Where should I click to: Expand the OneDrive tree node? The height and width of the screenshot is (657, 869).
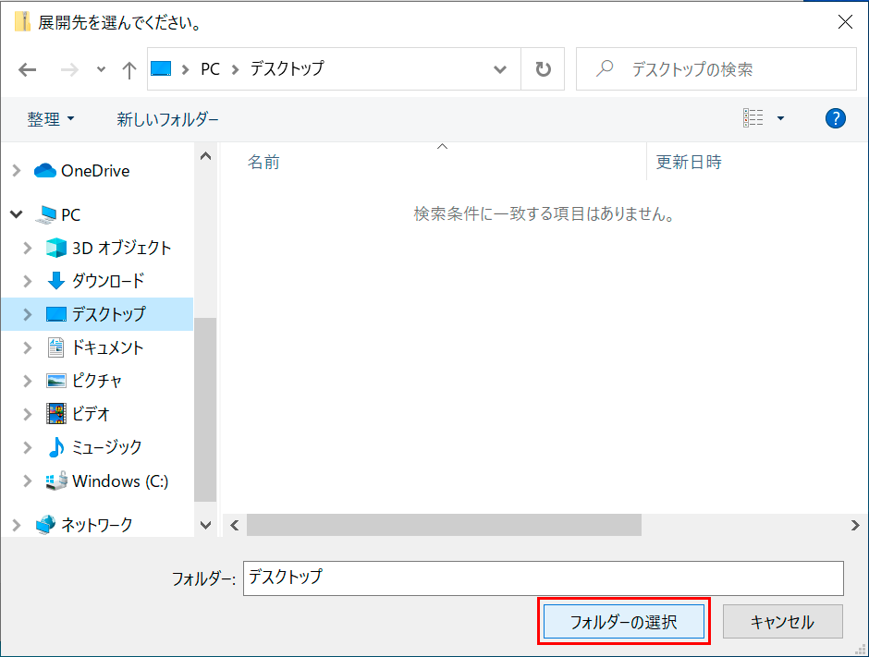click(17, 171)
